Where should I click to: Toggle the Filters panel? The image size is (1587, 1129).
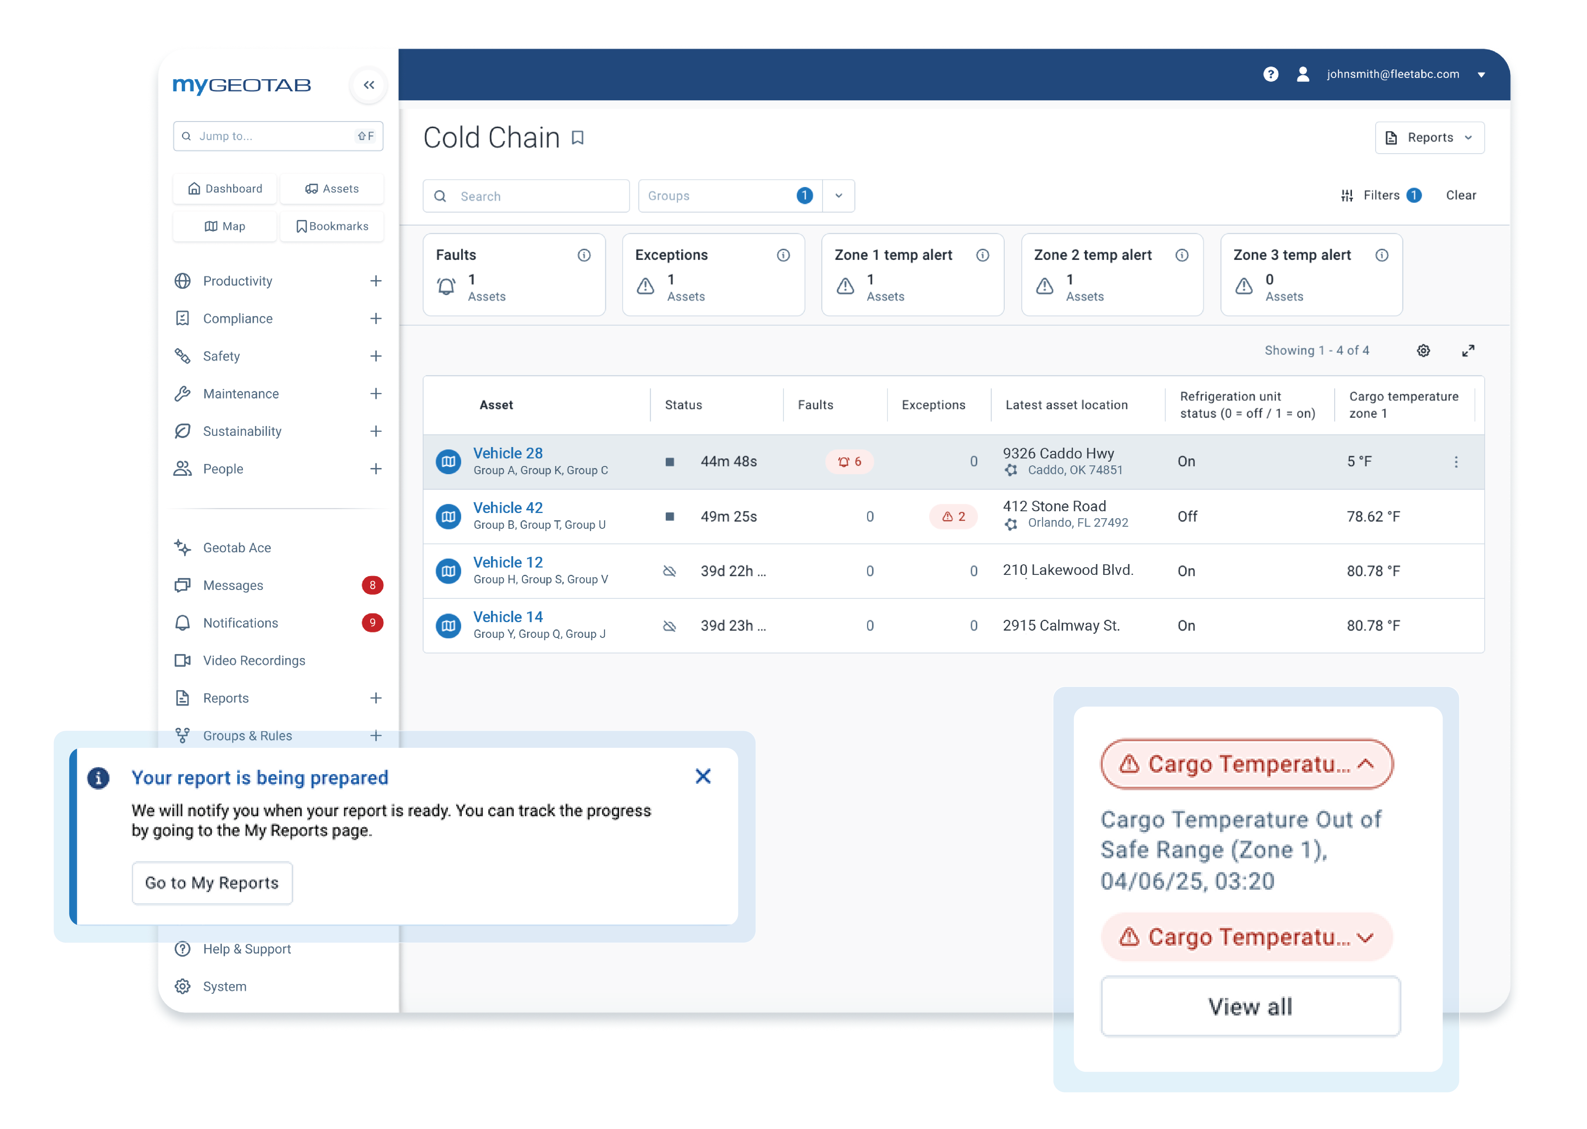coord(1381,195)
